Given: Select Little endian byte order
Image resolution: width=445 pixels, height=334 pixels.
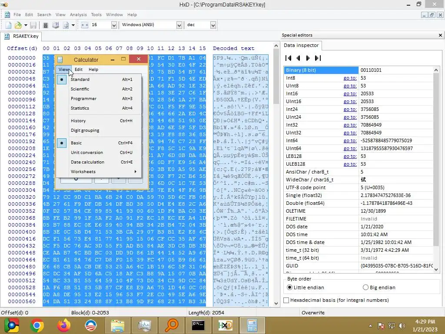Looking at the screenshot, I should click(306, 287).
